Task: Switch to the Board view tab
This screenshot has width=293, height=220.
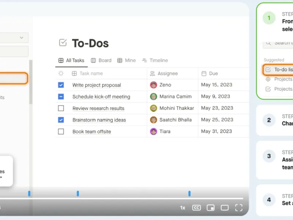Action: click(101, 60)
